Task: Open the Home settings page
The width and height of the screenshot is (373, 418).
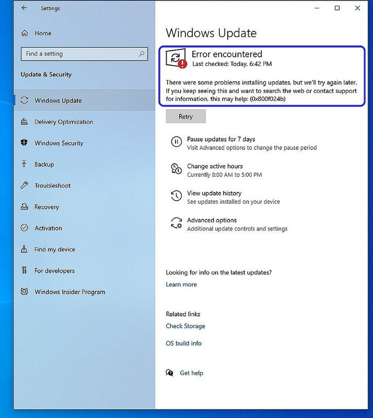Action: 43,33
